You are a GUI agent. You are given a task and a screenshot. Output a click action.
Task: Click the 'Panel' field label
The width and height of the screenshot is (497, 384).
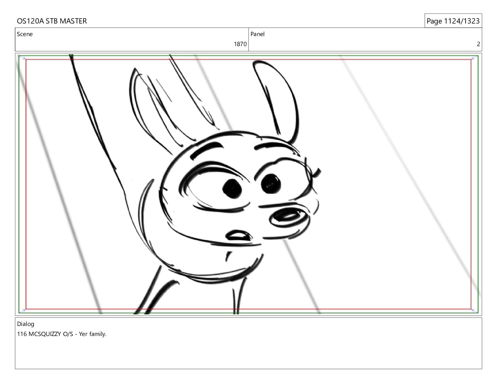pyautogui.click(x=258, y=34)
